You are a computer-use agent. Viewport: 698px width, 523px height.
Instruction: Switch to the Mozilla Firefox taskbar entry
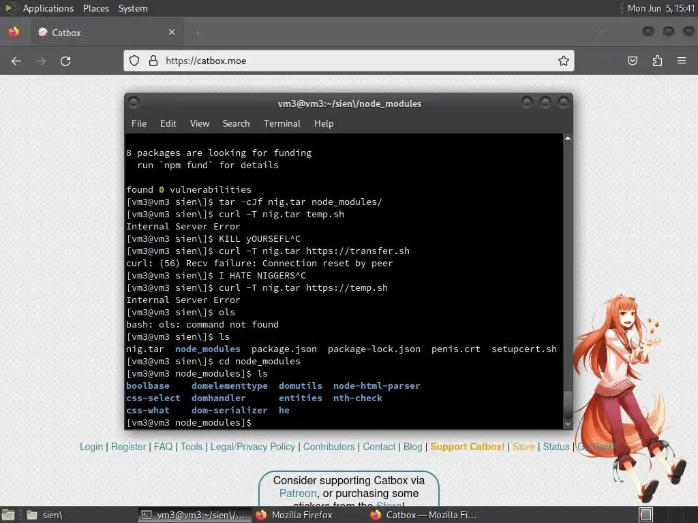(x=309, y=515)
